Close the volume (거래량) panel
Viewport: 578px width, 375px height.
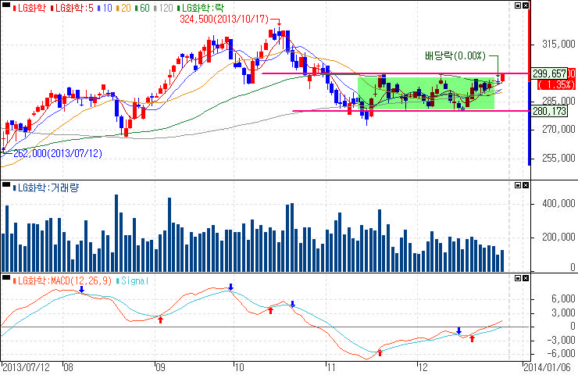coord(525,186)
